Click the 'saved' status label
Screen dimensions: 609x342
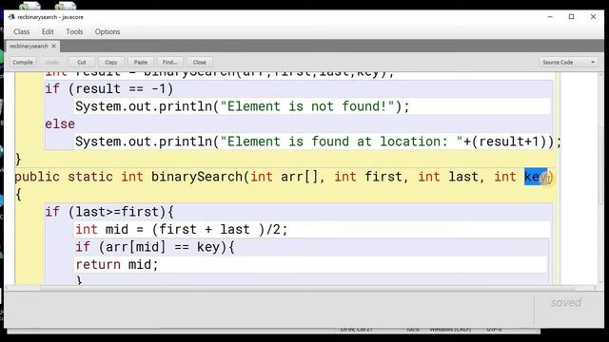coord(566,302)
